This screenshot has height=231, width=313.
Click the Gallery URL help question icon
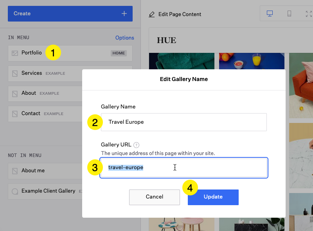(x=136, y=144)
